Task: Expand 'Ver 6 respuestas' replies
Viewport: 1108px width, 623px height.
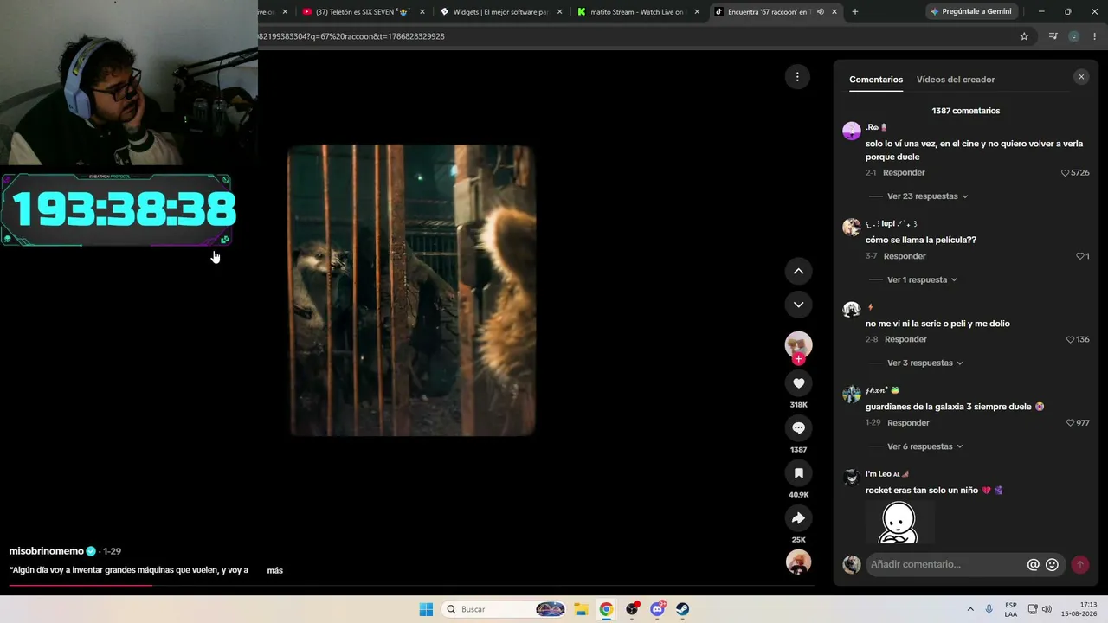Action: pos(924,446)
